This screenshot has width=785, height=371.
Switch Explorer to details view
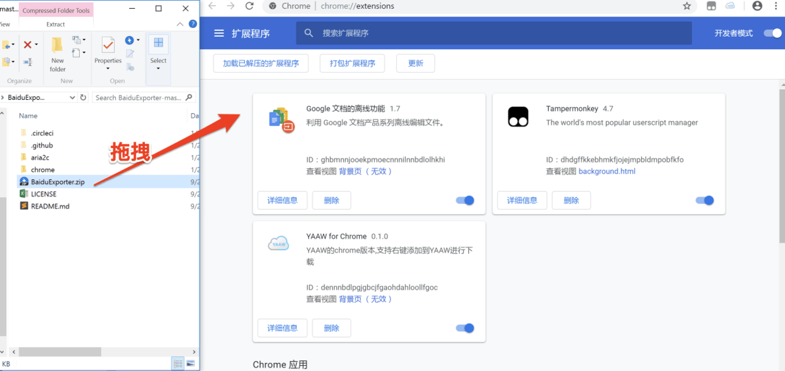click(178, 363)
